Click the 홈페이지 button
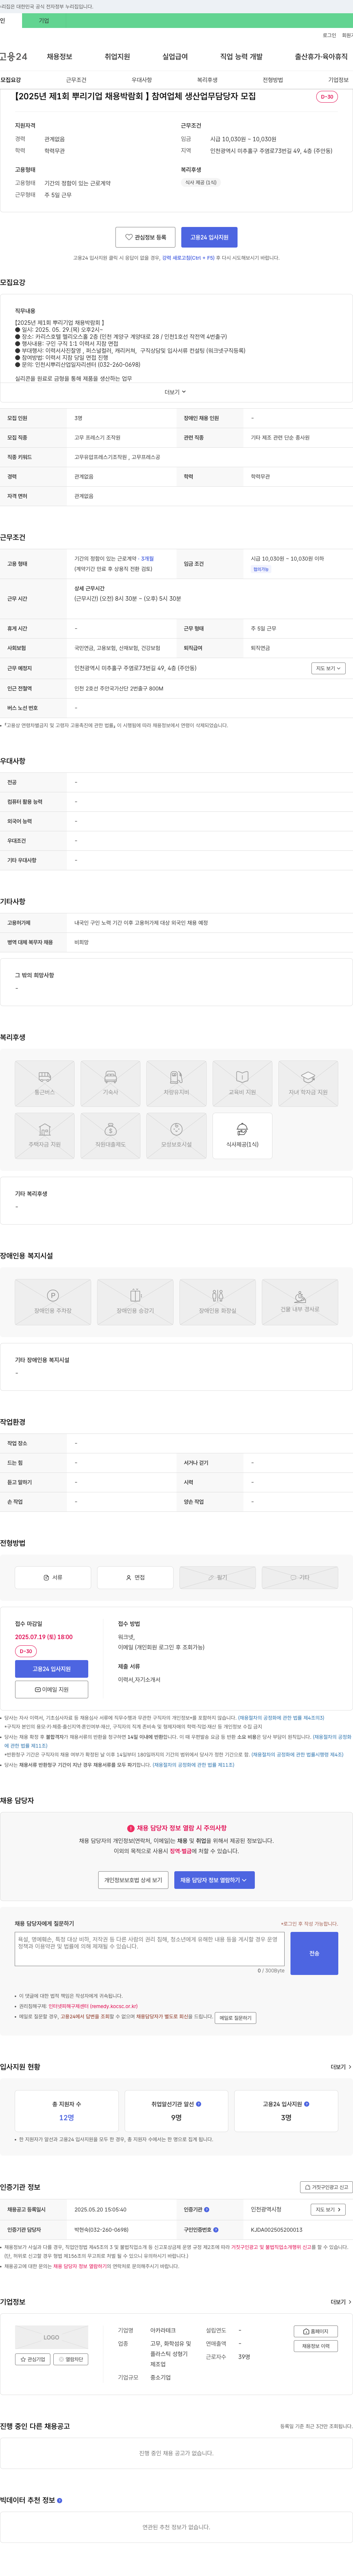Viewport: 353px width, 2576px height. pos(315,2331)
